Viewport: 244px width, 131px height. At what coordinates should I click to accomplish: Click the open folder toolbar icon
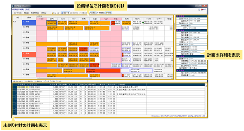pos(53,13)
